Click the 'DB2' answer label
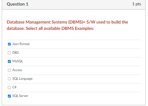The width and height of the screenshot is (148, 106). coord(15,52)
